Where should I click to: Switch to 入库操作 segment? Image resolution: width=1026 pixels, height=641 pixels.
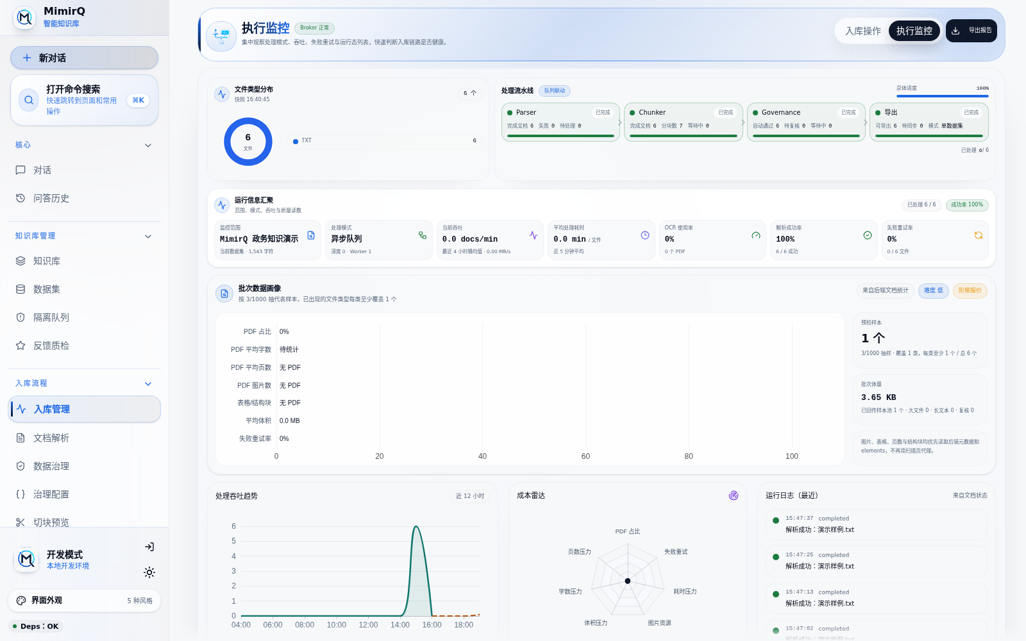[x=862, y=31]
